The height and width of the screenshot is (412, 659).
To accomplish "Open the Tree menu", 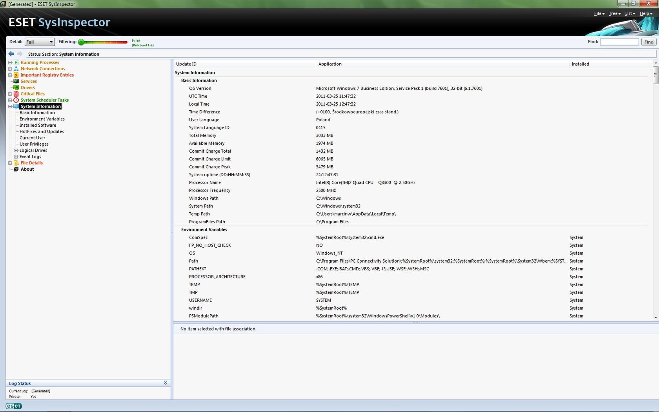I will click(x=614, y=13).
